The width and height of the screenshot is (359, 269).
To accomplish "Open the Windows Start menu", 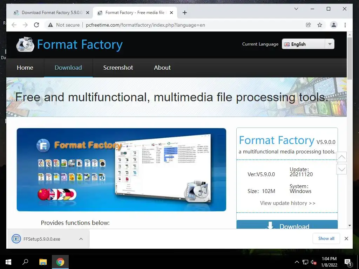I will (8, 262).
